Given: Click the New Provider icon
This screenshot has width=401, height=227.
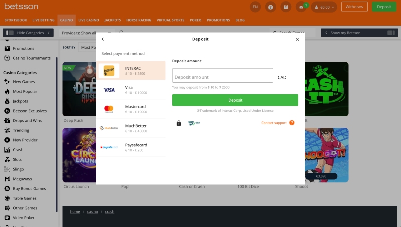Looking at the screenshot, I should point(7,140).
